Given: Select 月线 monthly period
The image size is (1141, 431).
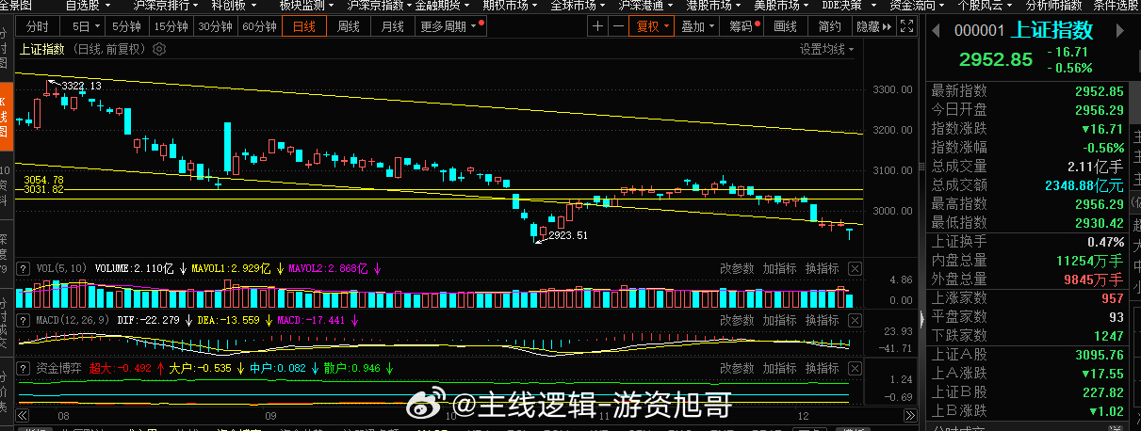Looking at the screenshot, I should [x=393, y=26].
